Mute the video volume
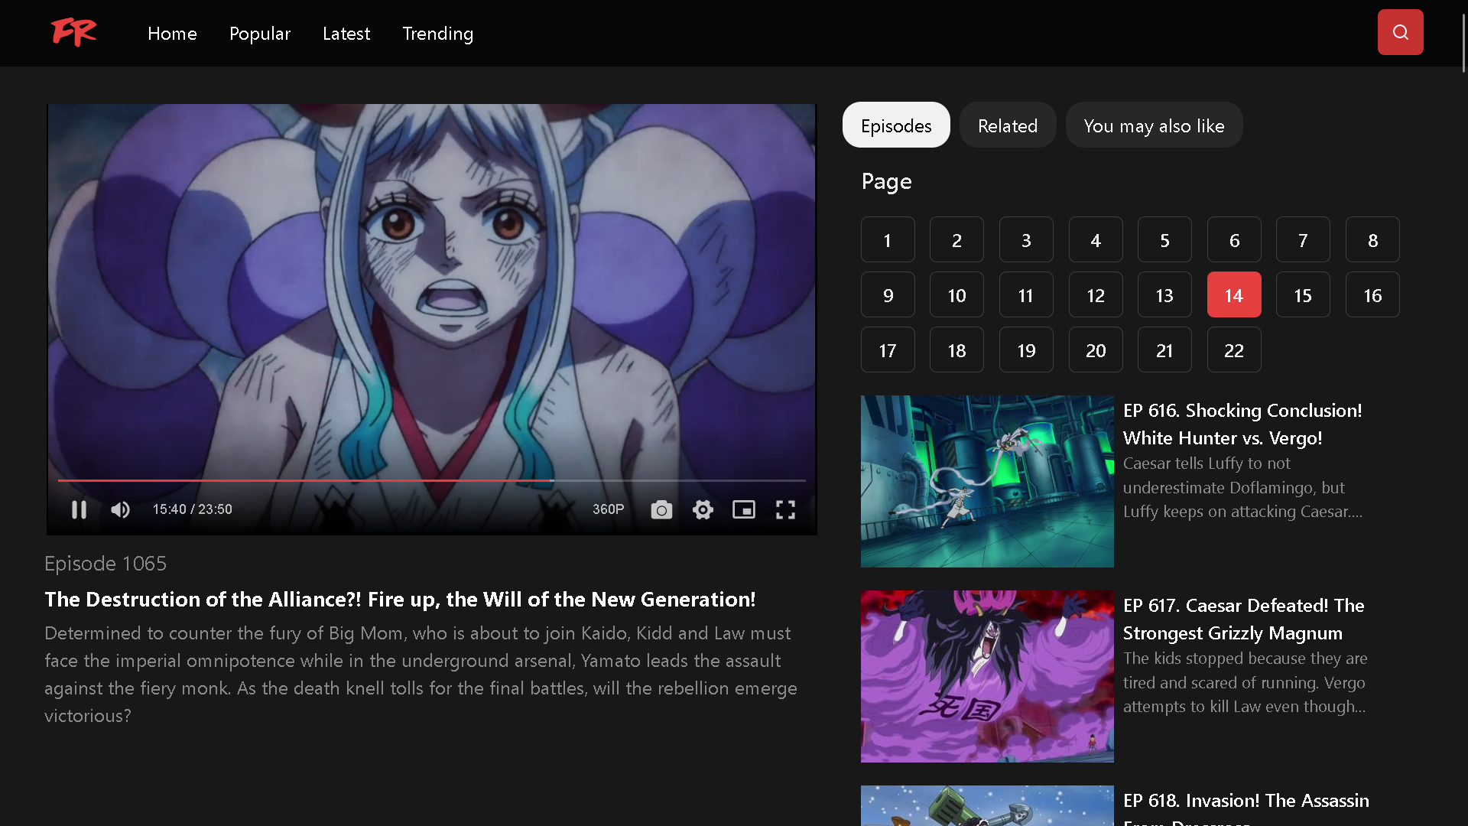 tap(120, 509)
